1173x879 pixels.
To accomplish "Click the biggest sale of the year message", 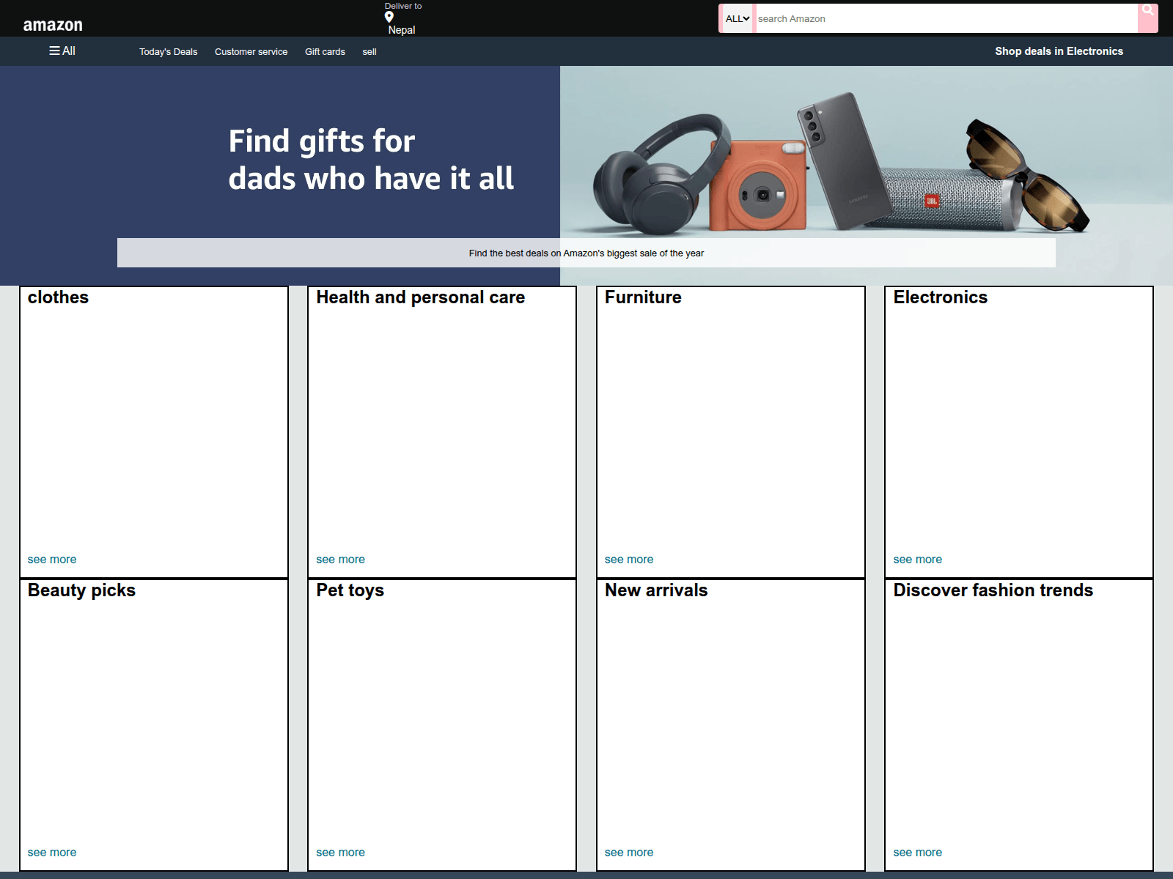I will point(586,253).
